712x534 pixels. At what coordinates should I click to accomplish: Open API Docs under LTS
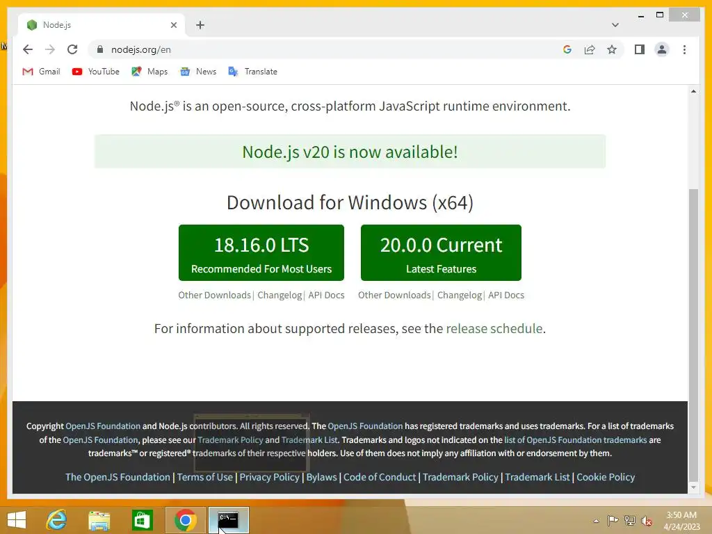tap(326, 295)
